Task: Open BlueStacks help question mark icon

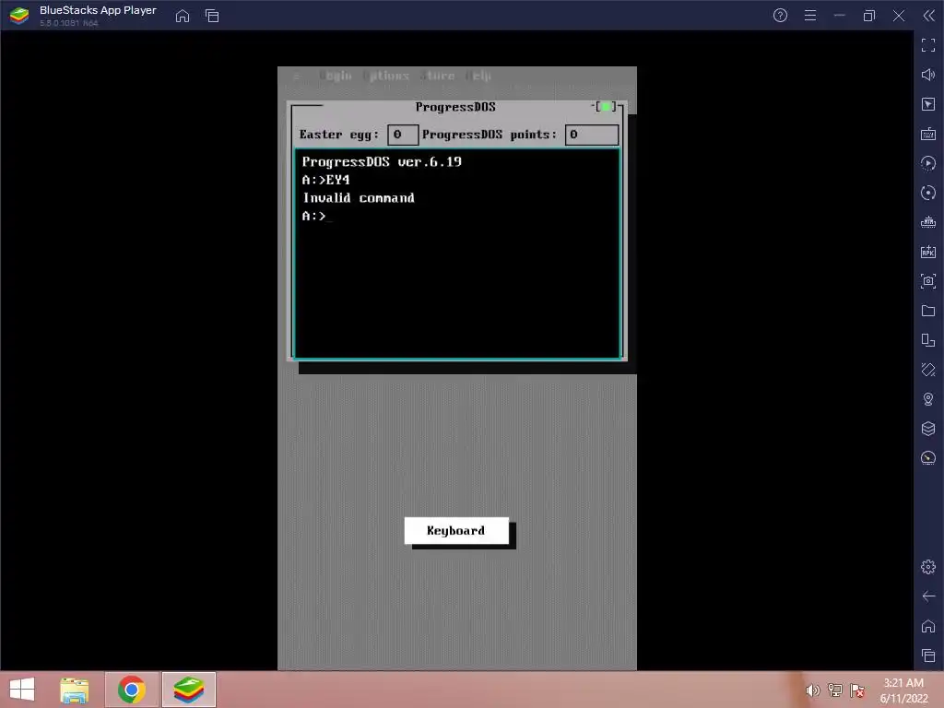Action: pos(780,16)
